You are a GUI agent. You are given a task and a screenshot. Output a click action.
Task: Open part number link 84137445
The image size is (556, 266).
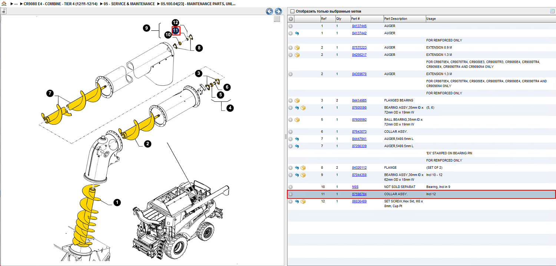(359, 26)
